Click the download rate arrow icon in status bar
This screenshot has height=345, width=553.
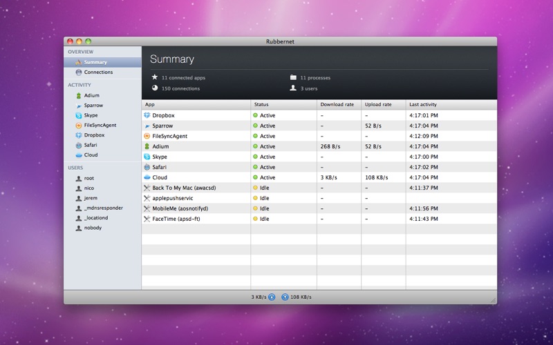coord(272,297)
